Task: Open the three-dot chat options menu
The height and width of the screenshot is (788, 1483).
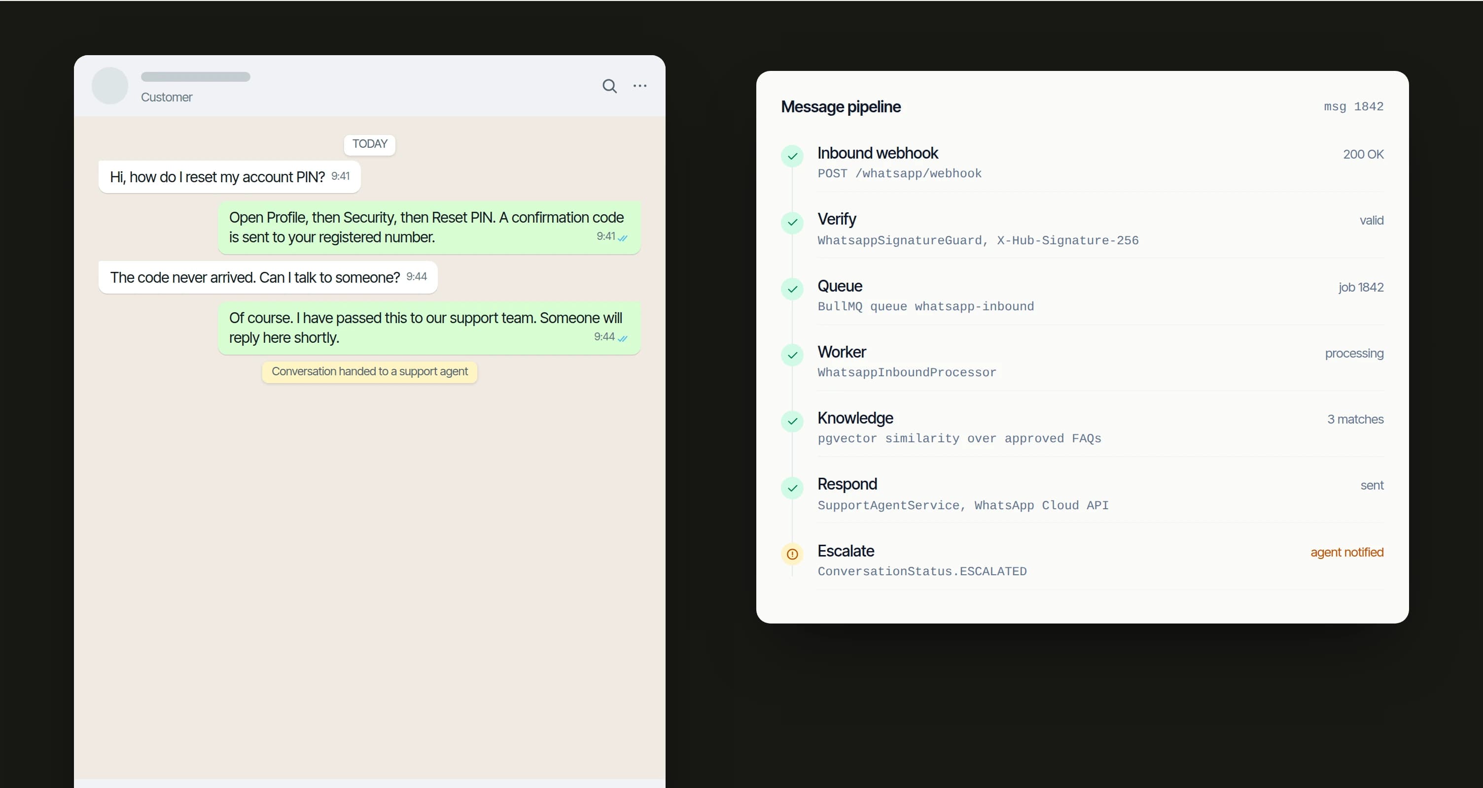Action: [x=639, y=86]
